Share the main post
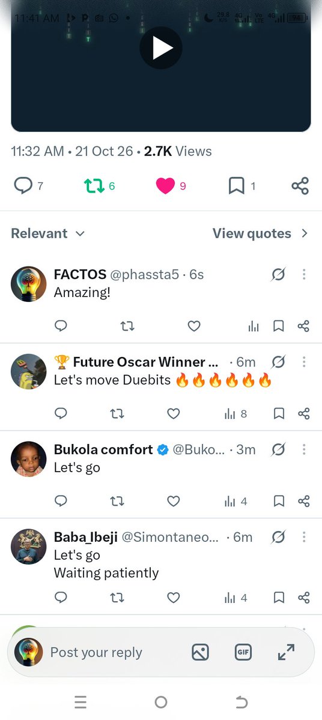 click(x=300, y=186)
